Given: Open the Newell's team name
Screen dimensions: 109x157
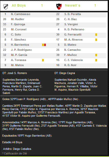Looking at the screenshot, I should 73,5.
